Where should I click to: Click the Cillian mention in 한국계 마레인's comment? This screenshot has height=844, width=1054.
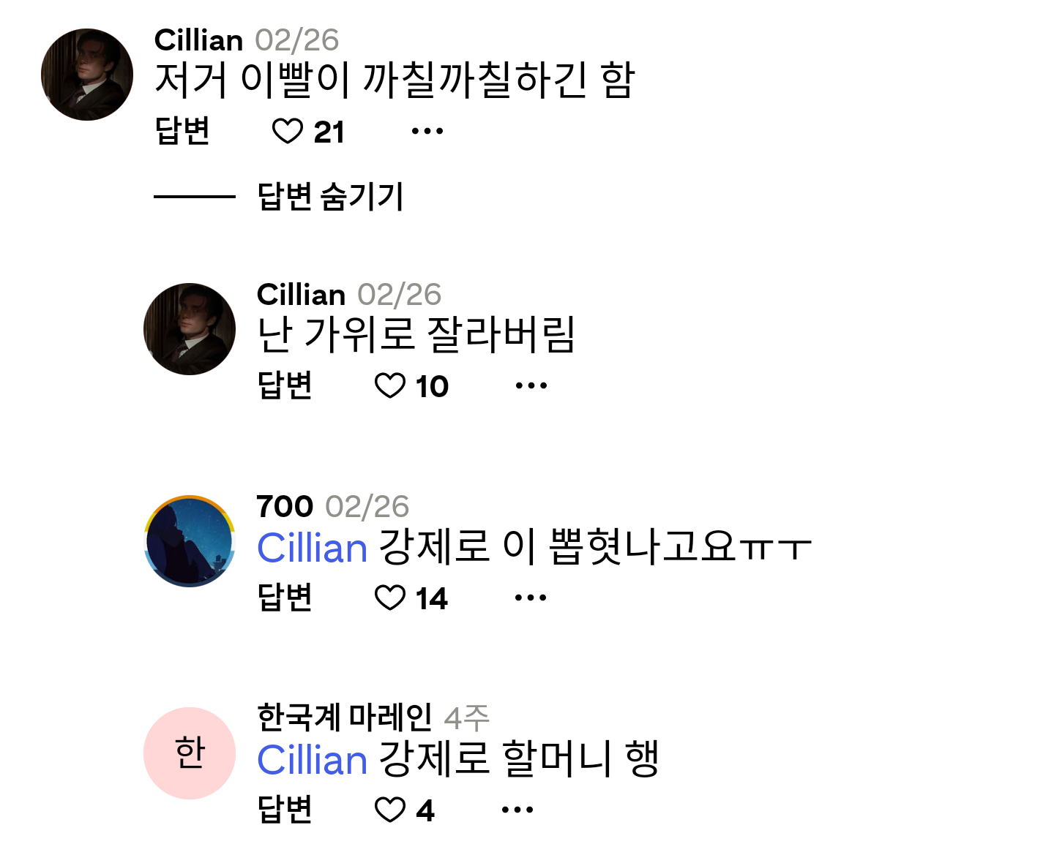(x=313, y=761)
